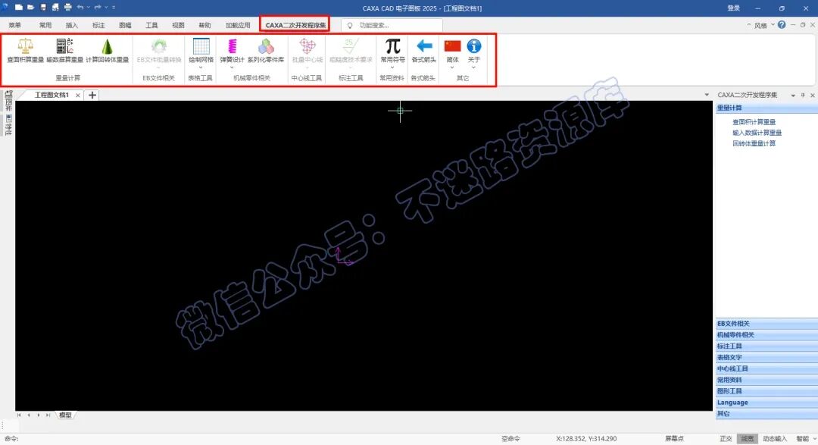The height and width of the screenshot is (445, 818).
Task: Switch to the 插入 ribbon tab
Action: point(72,25)
